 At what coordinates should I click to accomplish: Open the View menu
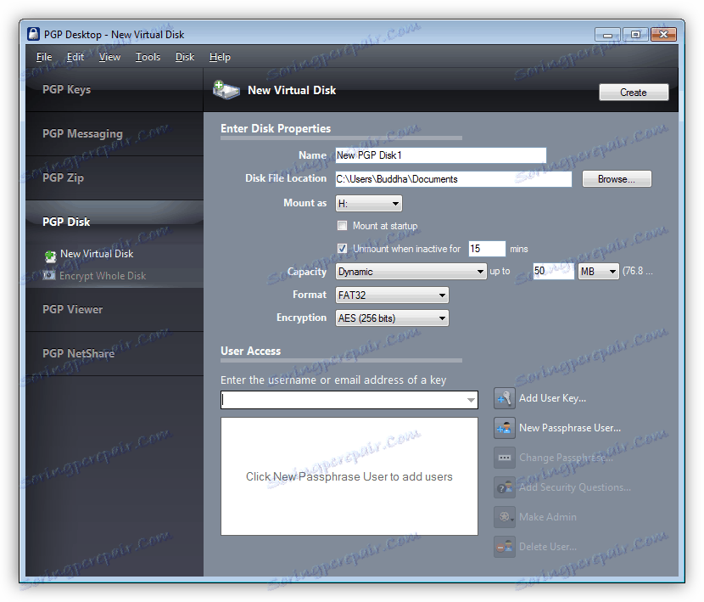point(109,57)
